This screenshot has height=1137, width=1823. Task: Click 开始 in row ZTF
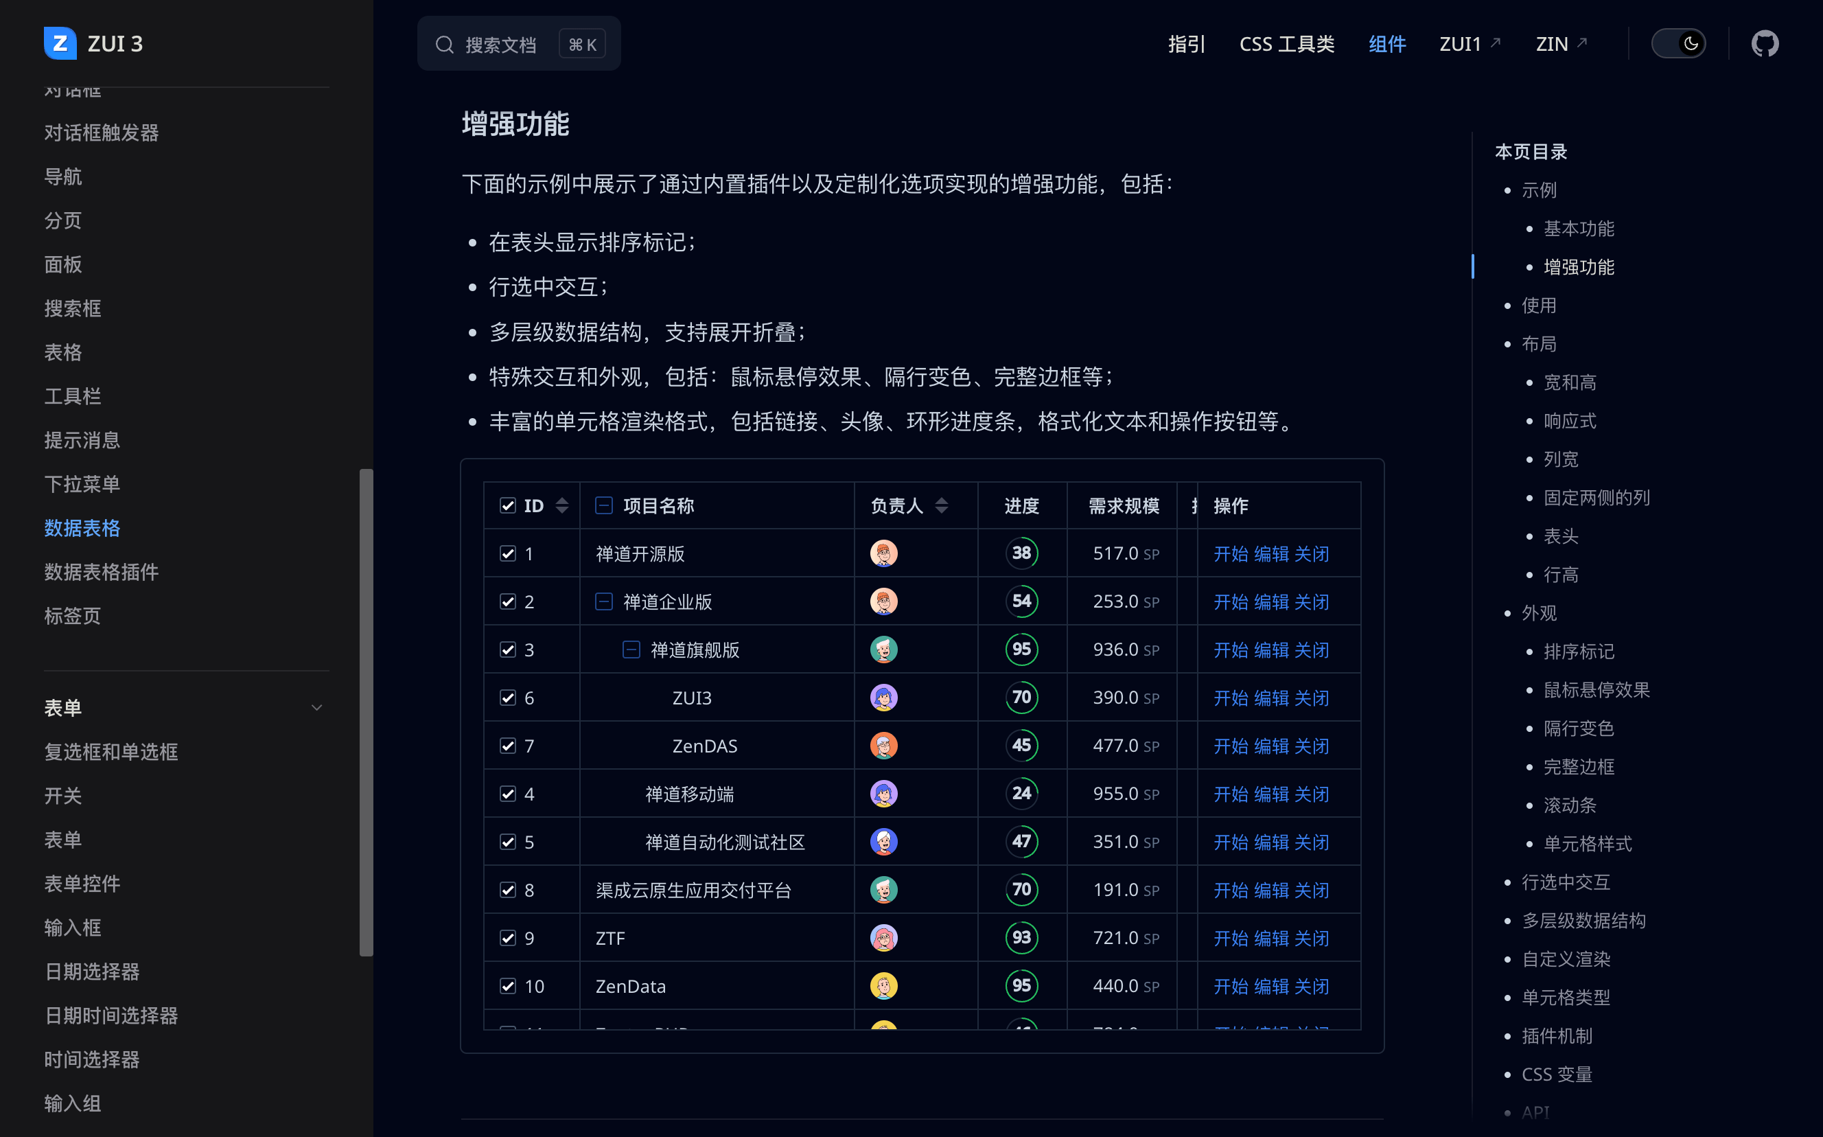click(1231, 939)
